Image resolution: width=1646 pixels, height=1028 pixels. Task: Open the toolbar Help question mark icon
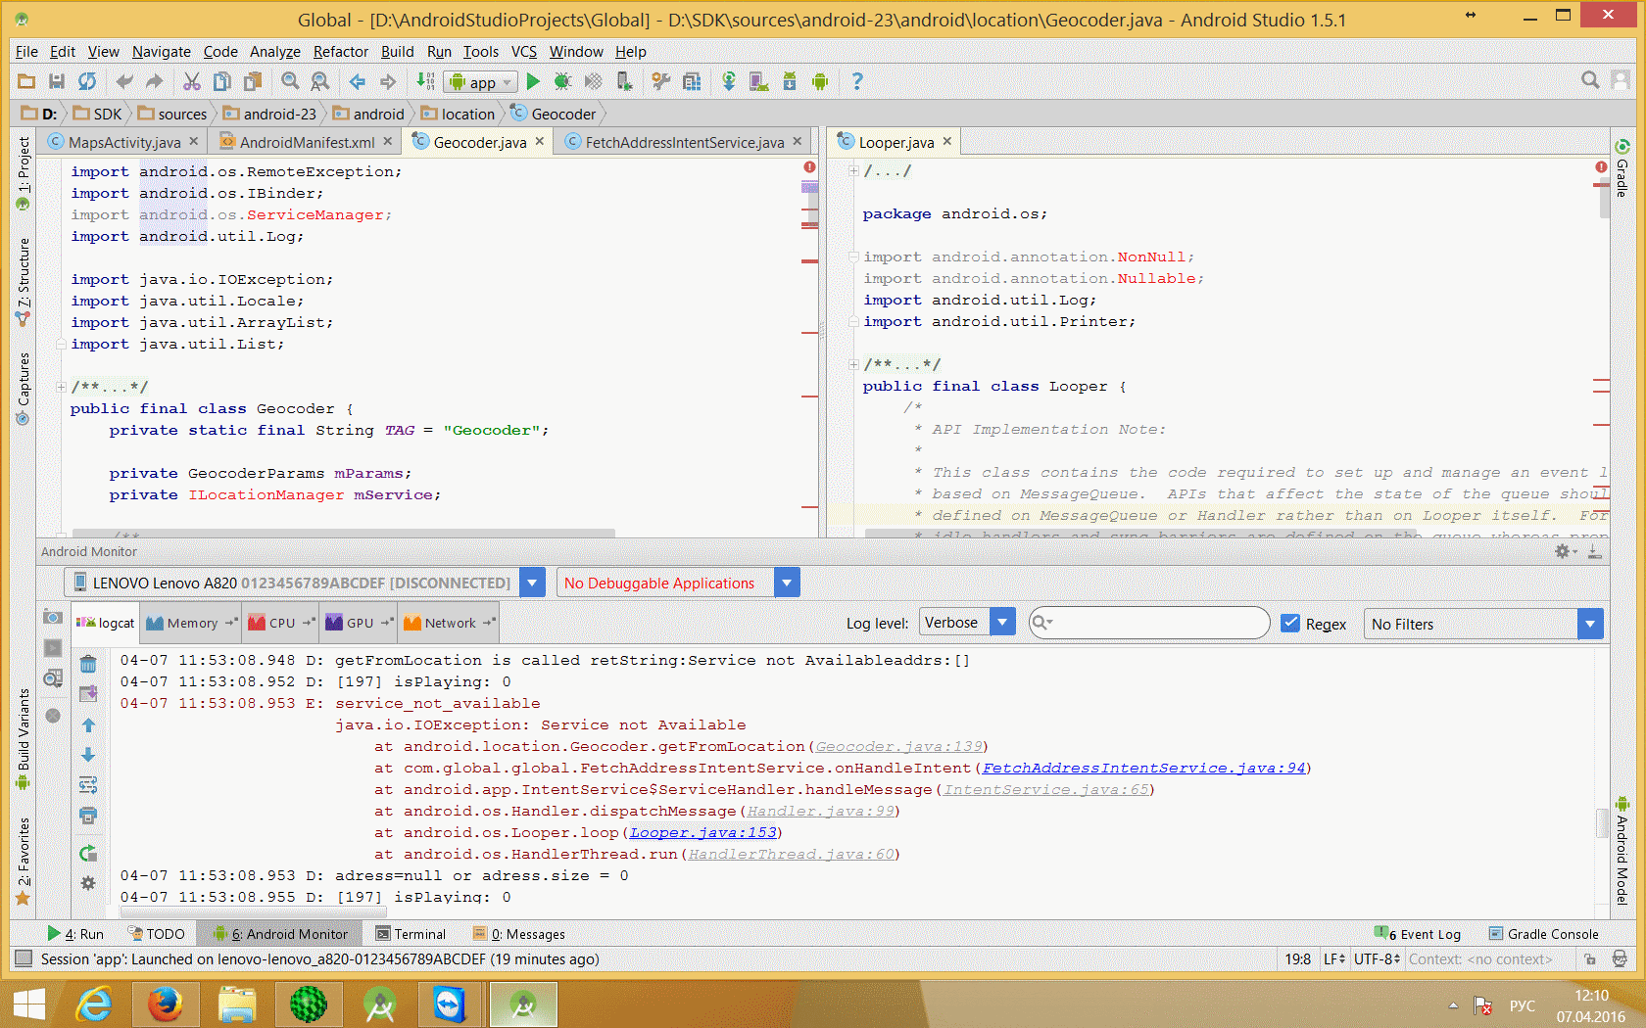(857, 81)
